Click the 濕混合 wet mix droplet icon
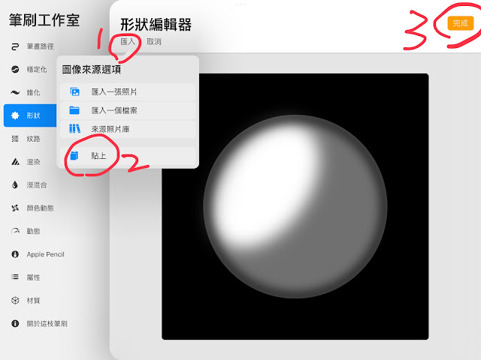This screenshot has height=360, width=481. (15, 185)
